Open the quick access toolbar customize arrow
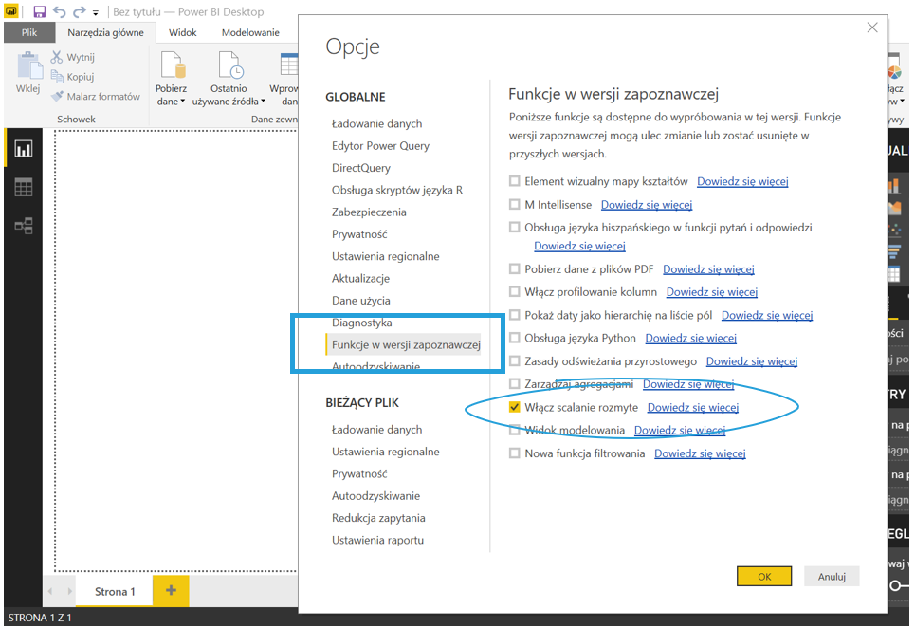Image resolution: width=915 pixels, height=628 pixels. [97, 13]
